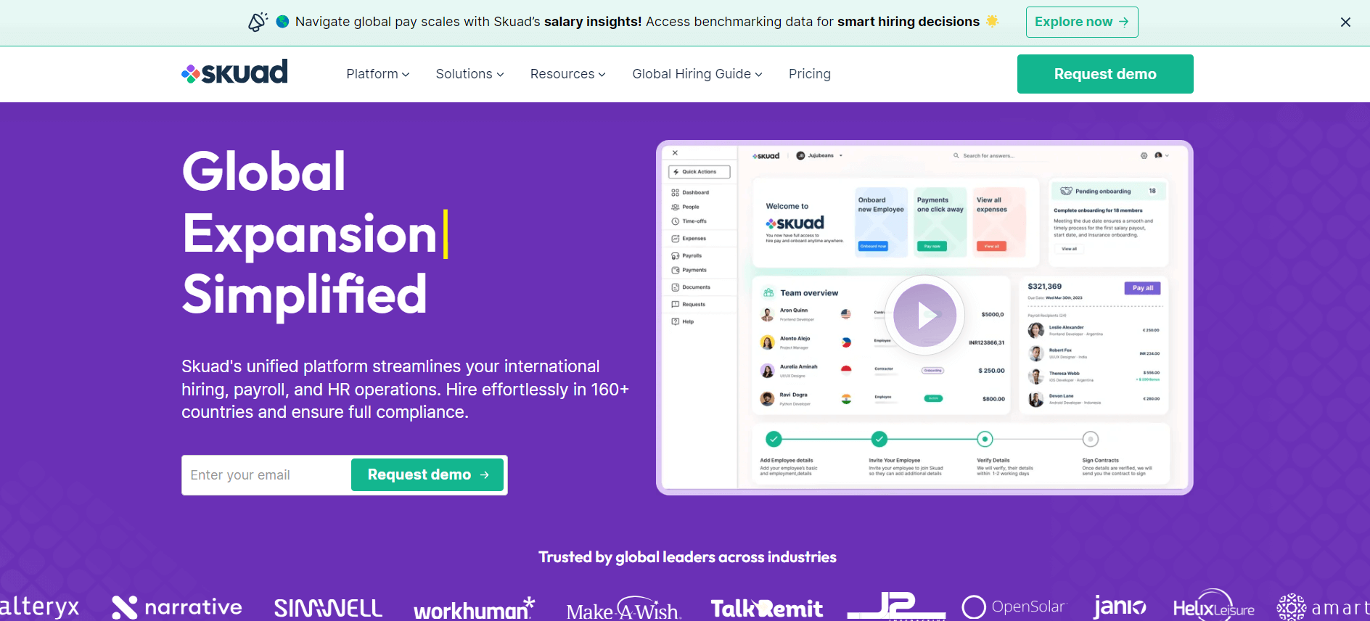Select People in preview sidebar

686,207
